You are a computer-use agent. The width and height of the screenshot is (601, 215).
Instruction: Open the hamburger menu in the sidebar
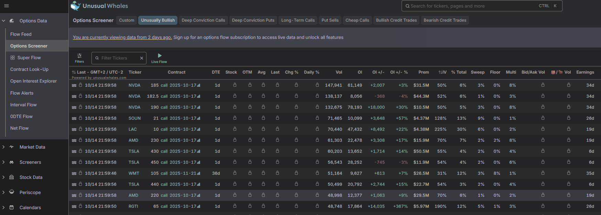coord(6,6)
